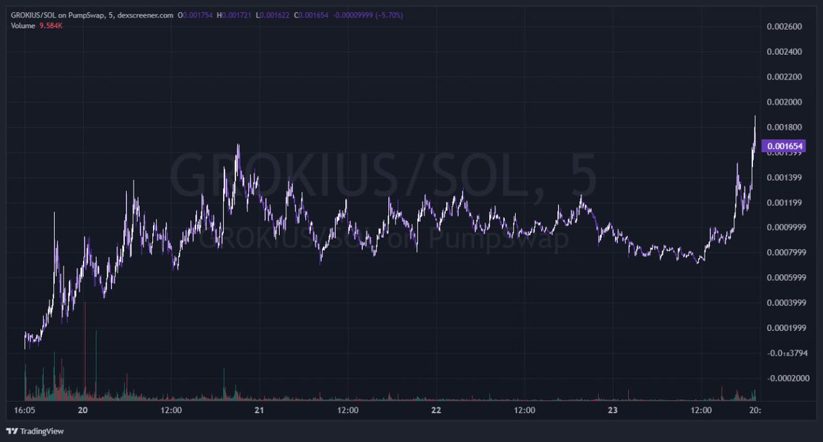The width and height of the screenshot is (823, 442).
Task: Click the 0.002600 price axis label
Action: [x=784, y=27]
